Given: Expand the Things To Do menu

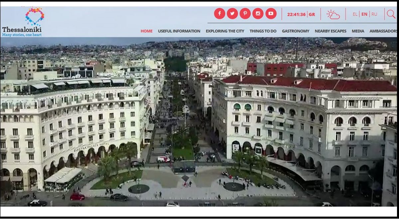Looking at the screenshot, I should pos(263,31).
